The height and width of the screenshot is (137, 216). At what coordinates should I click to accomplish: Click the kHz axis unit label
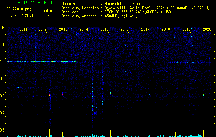[x=3, y=28]
